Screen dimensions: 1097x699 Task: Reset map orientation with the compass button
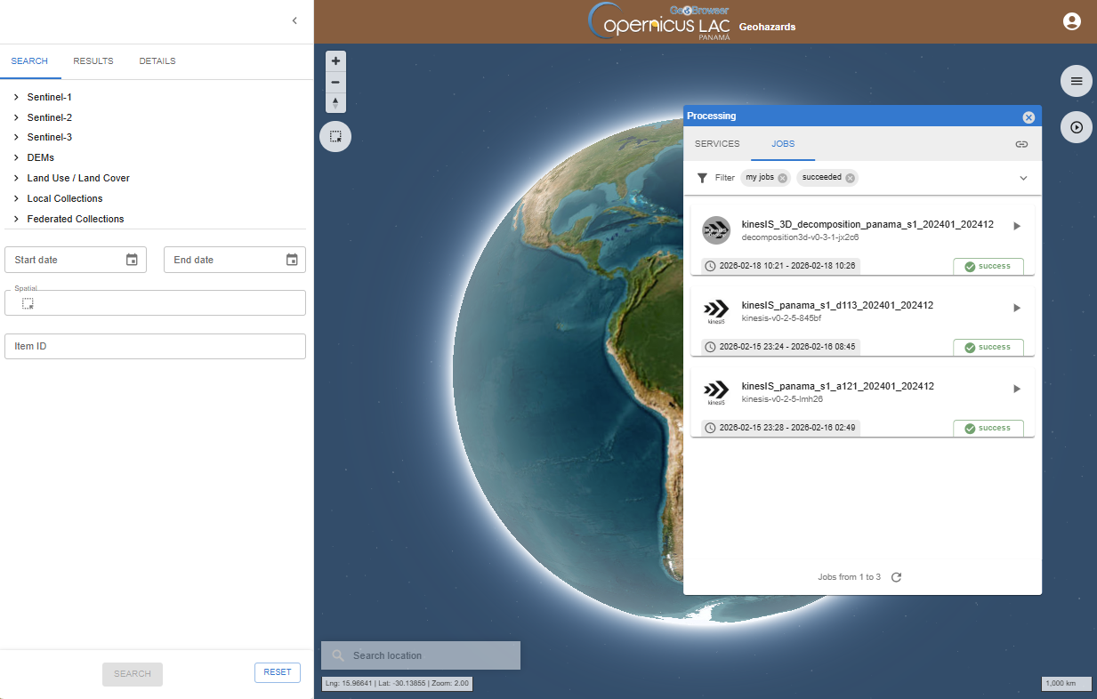pyautogui.click(x=335, y=103)
